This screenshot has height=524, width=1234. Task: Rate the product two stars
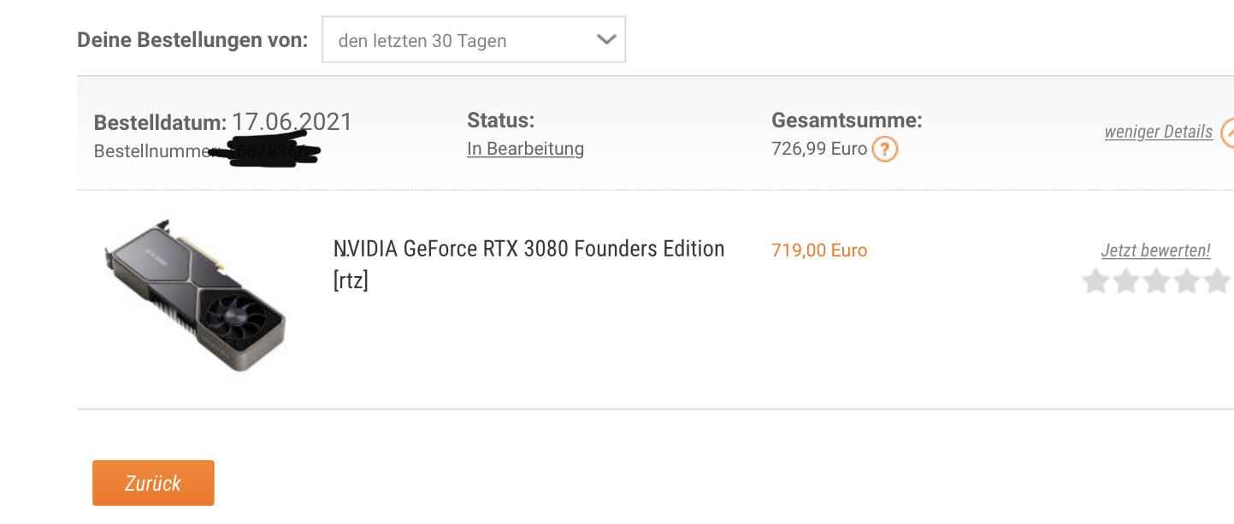click(1126, 281)
